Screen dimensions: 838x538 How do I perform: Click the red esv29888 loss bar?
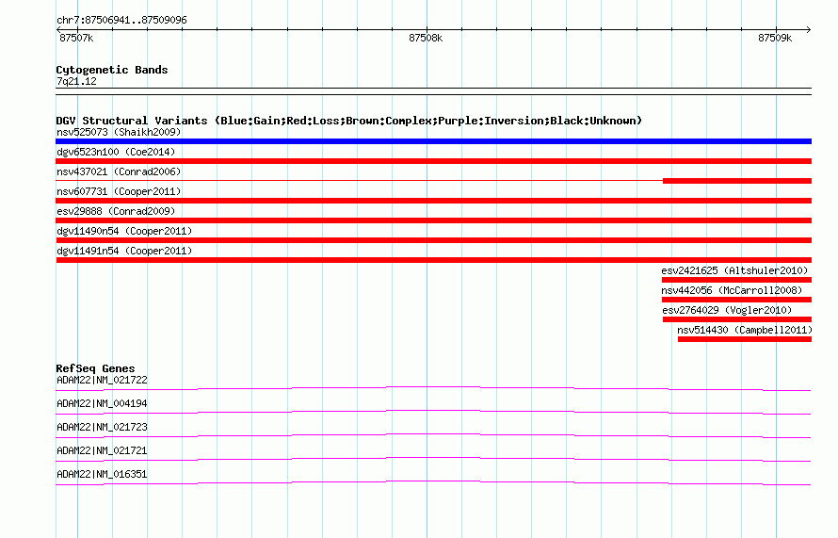(x=433, y=220)
